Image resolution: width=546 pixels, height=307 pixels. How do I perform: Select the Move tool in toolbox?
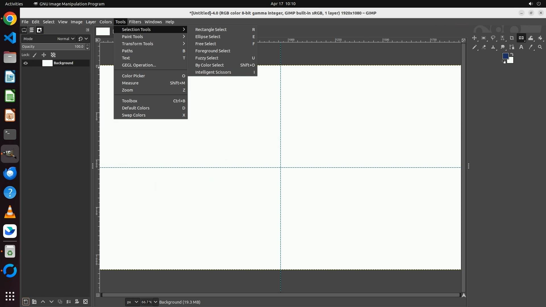pyautogui.click(x=474, y=38)
